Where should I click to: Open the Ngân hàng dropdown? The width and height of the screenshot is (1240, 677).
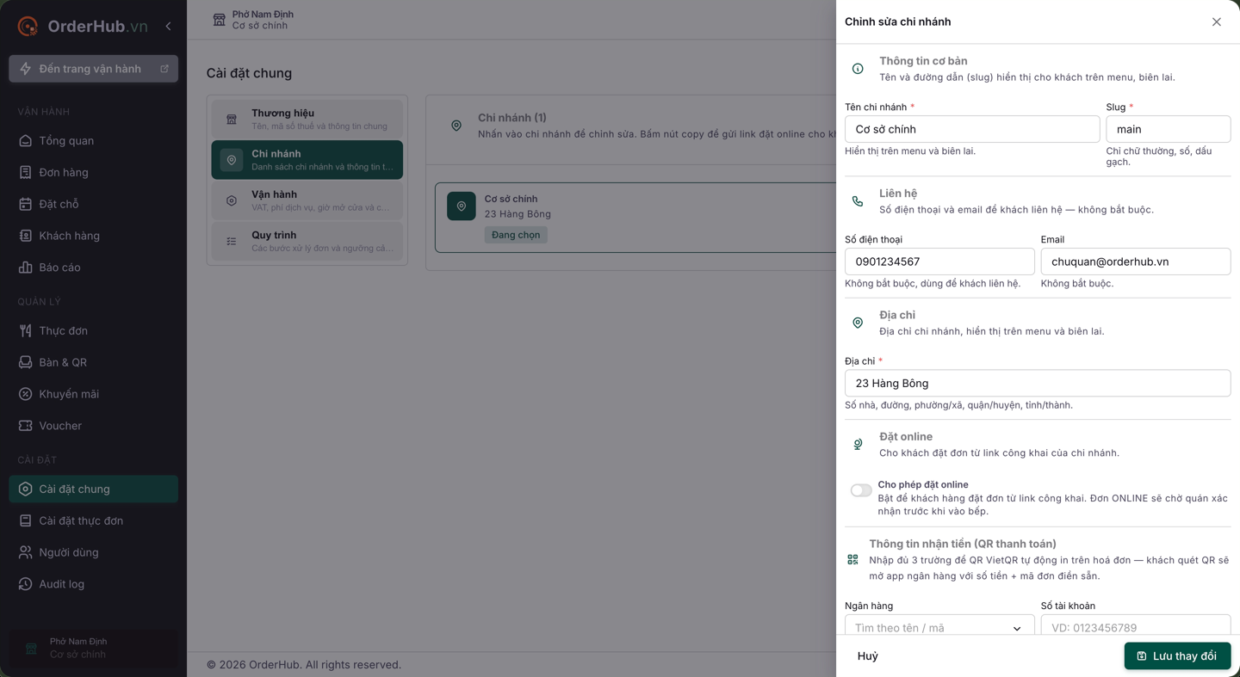[x=939, y=627]
